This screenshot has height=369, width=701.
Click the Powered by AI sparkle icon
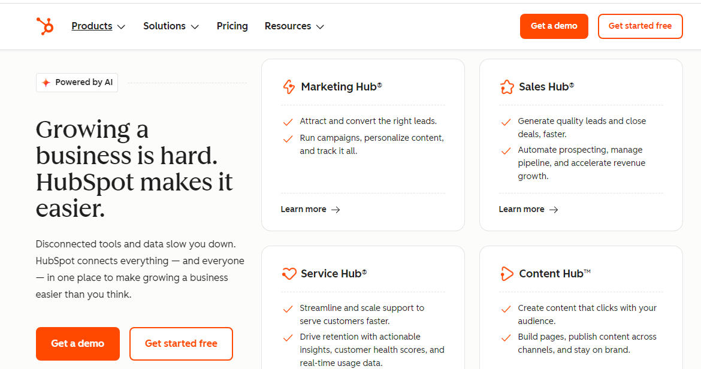tap(46, 83)
